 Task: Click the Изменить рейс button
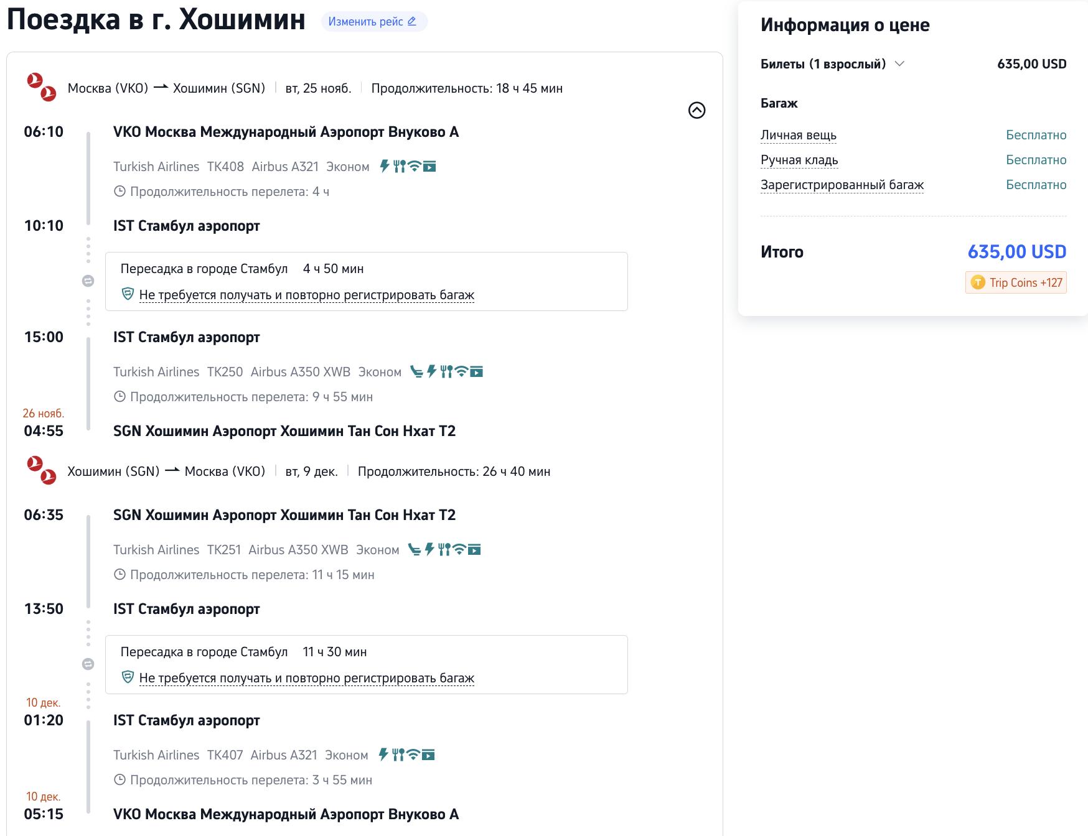373,22
